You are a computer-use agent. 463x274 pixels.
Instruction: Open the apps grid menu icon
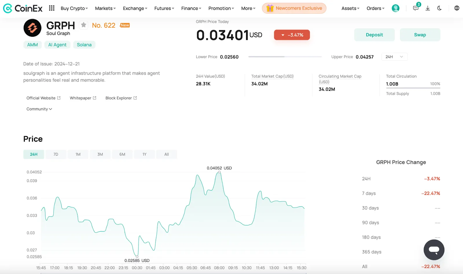pos(52,8)
